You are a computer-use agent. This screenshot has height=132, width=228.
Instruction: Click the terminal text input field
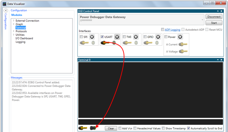(x=151, y=122)
